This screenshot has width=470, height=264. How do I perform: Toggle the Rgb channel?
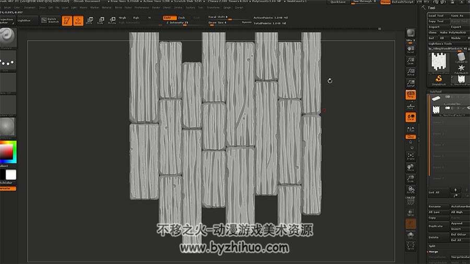pos(136,18)
